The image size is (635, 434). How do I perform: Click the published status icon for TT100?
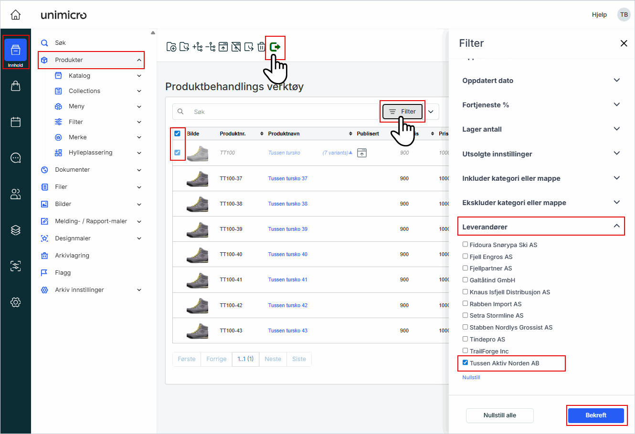pyautogui.click(x=362, y=153)
